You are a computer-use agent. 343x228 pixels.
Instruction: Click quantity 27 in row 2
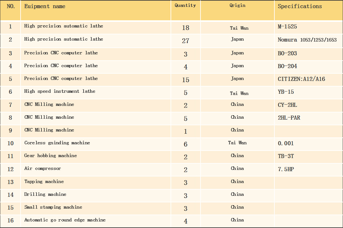tap(186, 41)
